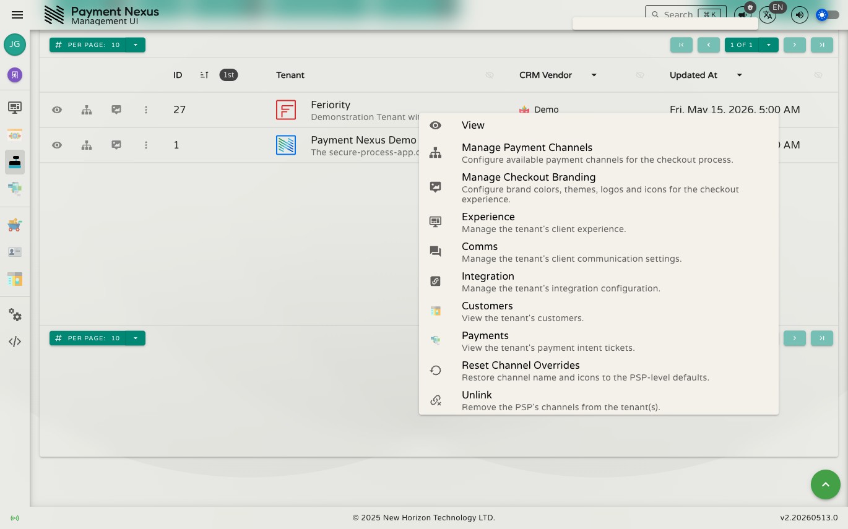
Task: Go to first page using top pagination
Action: [681, 45]
